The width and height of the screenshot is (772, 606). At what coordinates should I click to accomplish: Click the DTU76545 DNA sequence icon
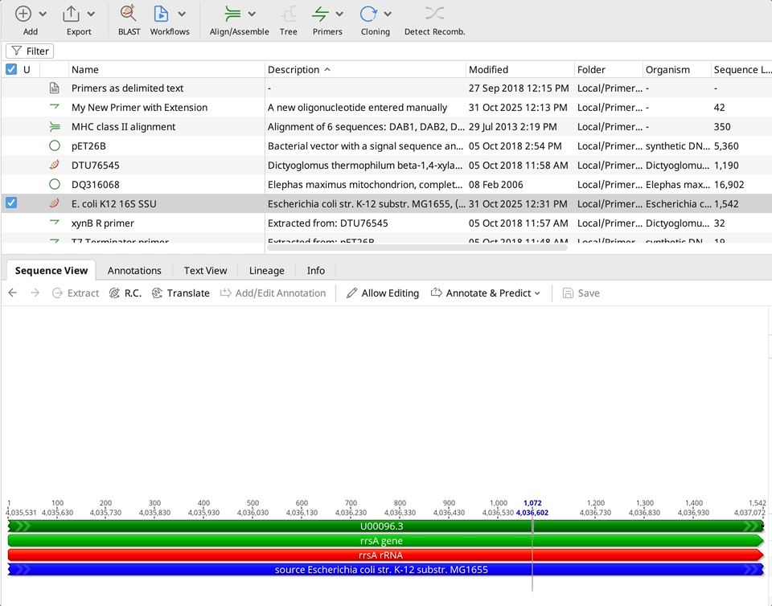coord(55,165)
